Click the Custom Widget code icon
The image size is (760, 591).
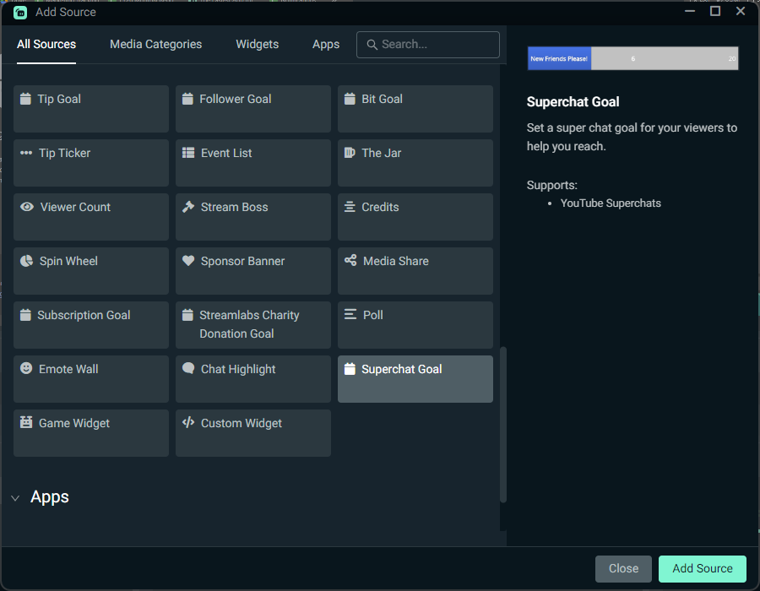[x=188, y=422]
